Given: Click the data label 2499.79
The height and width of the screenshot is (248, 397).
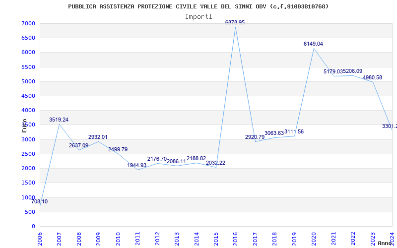Looking at the screenshot, I should [x=118, y=149].
